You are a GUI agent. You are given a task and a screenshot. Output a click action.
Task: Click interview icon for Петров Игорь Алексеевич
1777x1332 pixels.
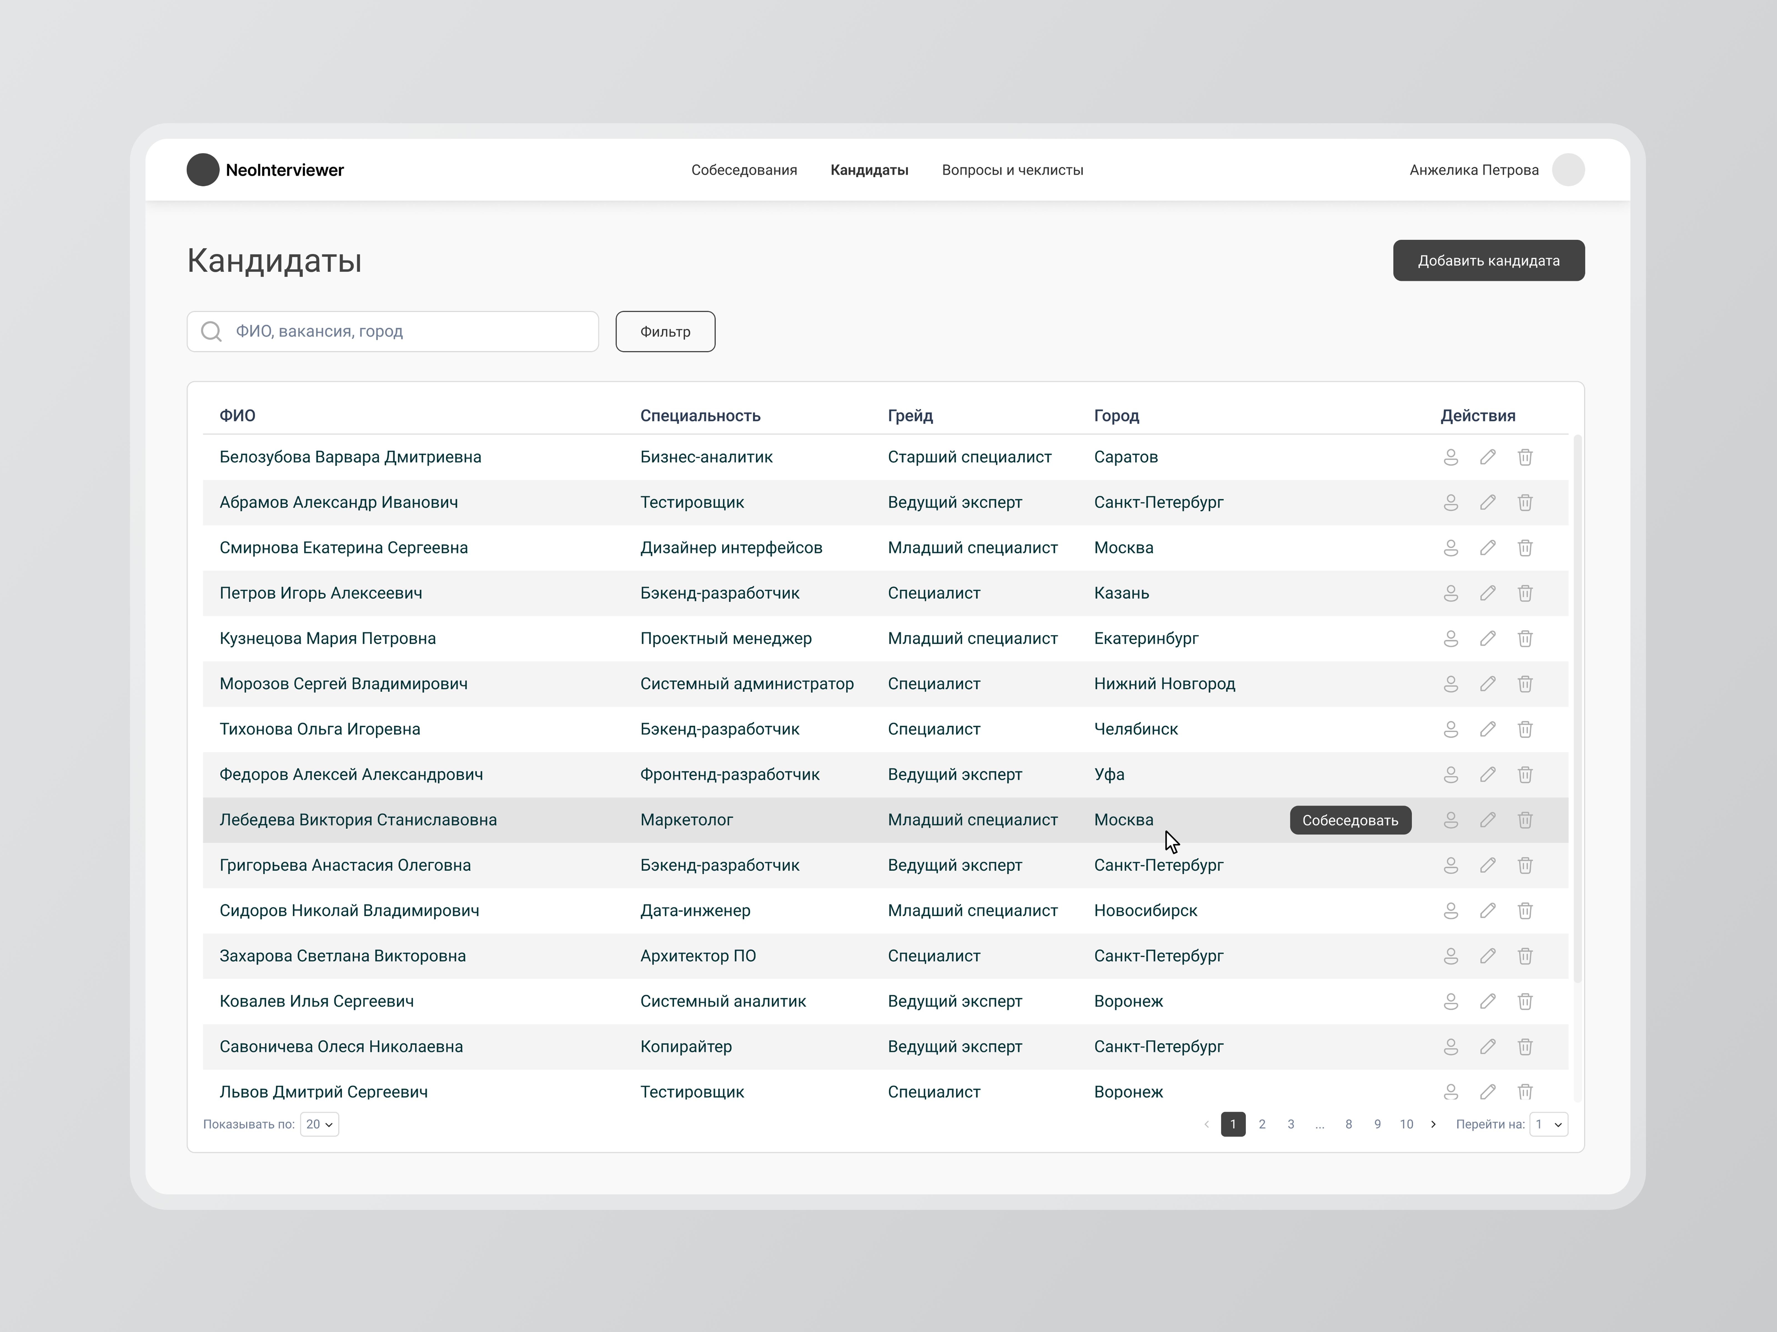tap(1451, 593)
